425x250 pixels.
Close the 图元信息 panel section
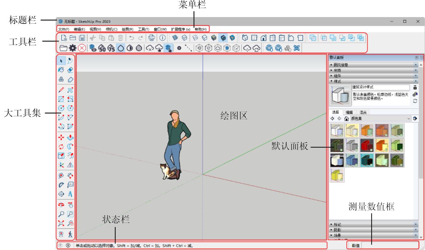point(416,64)
